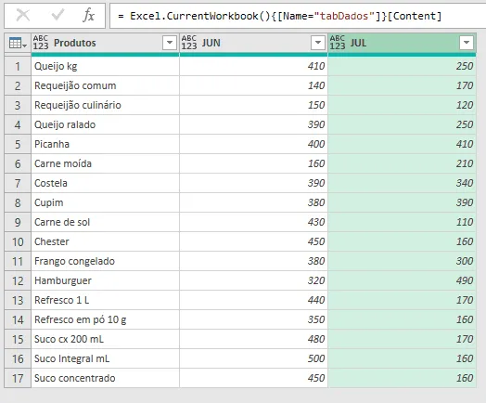Click the fx function icon
The width and height of the screenshot is (486, 403).
[x=89, y=15]
